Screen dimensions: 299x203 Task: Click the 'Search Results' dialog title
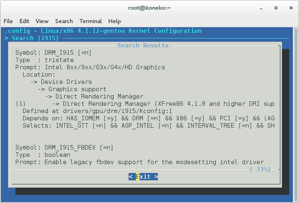(143, 45)
